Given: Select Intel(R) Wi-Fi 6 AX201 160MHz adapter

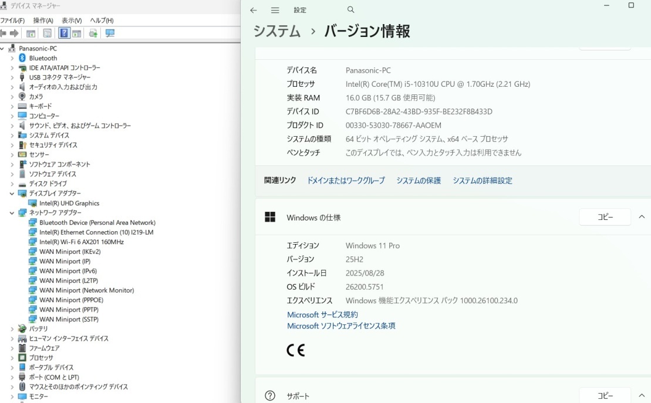Looking at the screenshot, I should (x=81, y=242).
